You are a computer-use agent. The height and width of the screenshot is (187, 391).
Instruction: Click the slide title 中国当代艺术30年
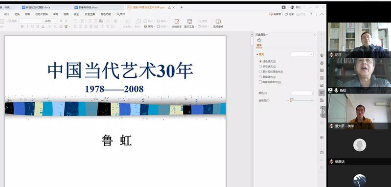pos(120,71)
